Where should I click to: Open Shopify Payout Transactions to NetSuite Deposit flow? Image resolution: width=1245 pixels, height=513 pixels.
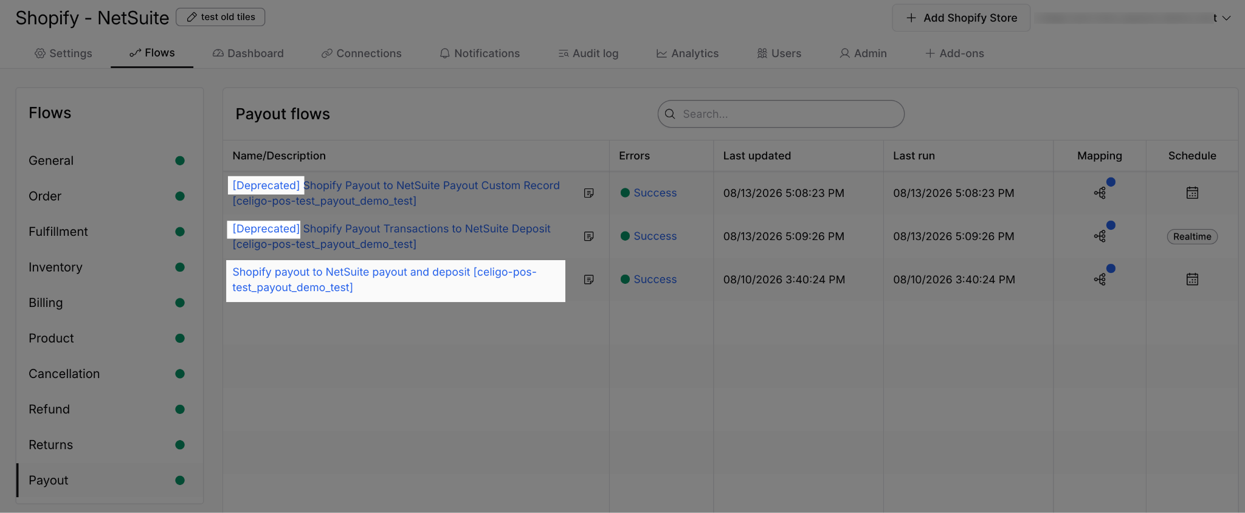(391, 236)
